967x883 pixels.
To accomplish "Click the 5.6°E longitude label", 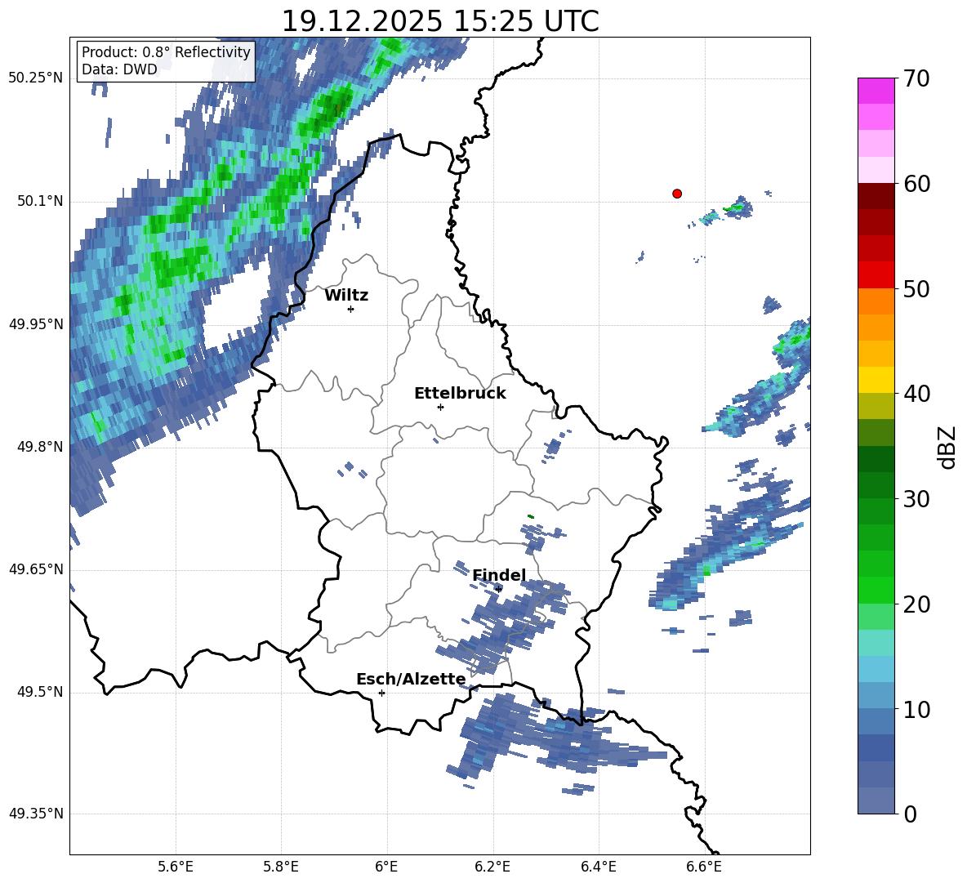I will click(x=176, y=867).
